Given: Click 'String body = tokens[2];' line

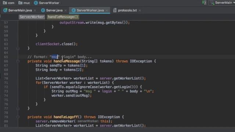Looking at the screenshot, I should tap(59, 70).
